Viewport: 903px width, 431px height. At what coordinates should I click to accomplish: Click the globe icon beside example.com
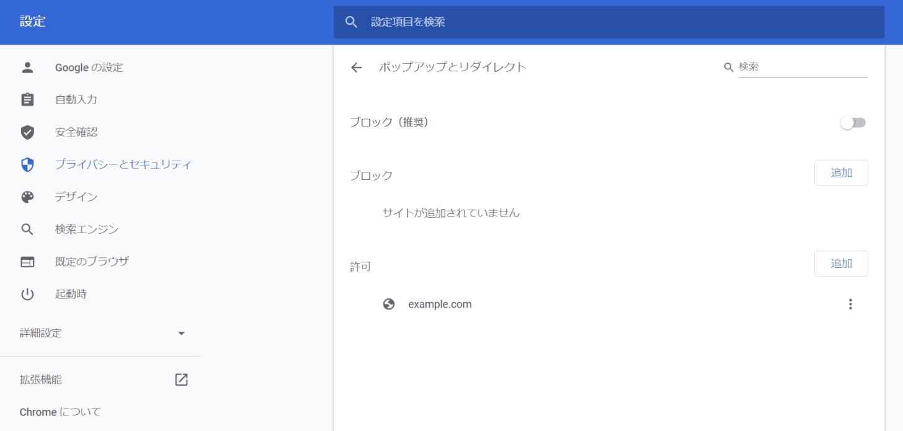tap(389, 304)
